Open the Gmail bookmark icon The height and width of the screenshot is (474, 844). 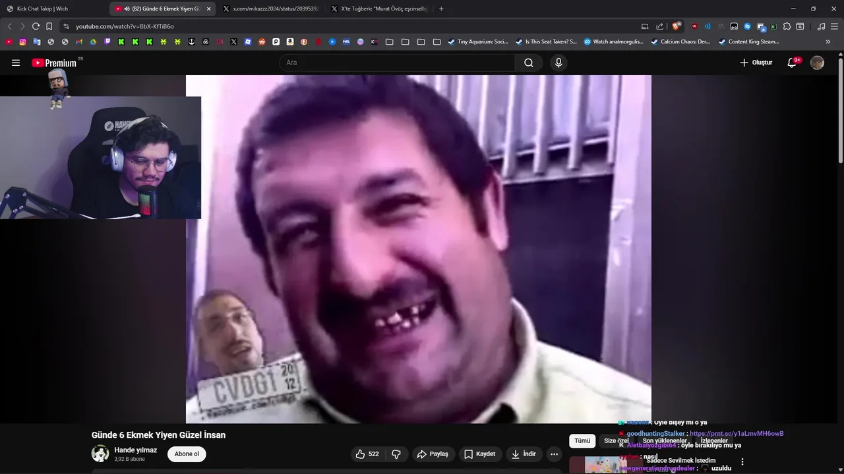tap(78, 41)
